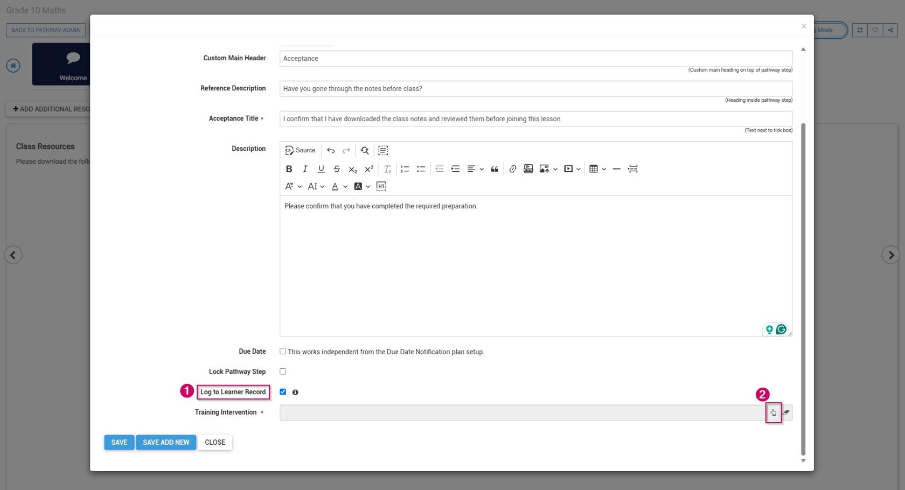Click the CLOSE button

215,442
